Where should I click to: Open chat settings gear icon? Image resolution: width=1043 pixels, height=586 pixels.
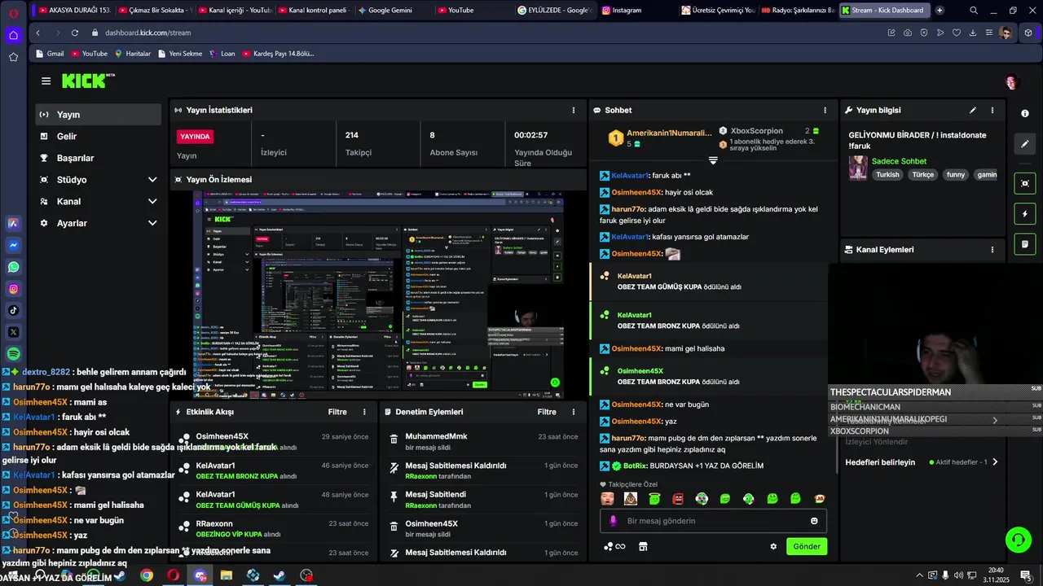773,546
